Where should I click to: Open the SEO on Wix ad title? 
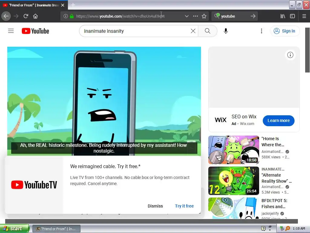244,116
